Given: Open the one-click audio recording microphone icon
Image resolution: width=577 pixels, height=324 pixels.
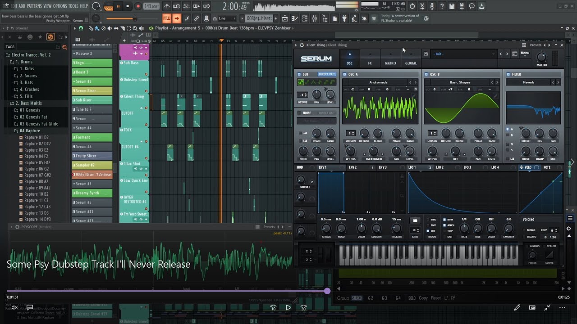Looking at the screenshot, I should coord(432,6).
